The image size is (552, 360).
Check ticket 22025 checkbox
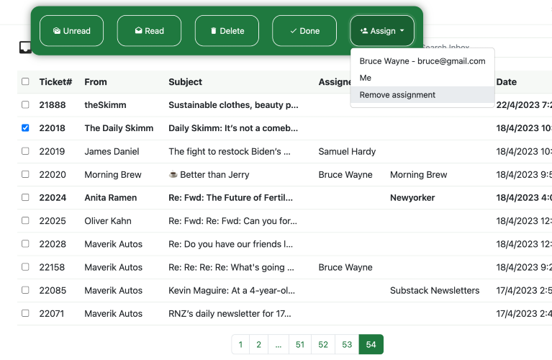click(x=25, y=220)
